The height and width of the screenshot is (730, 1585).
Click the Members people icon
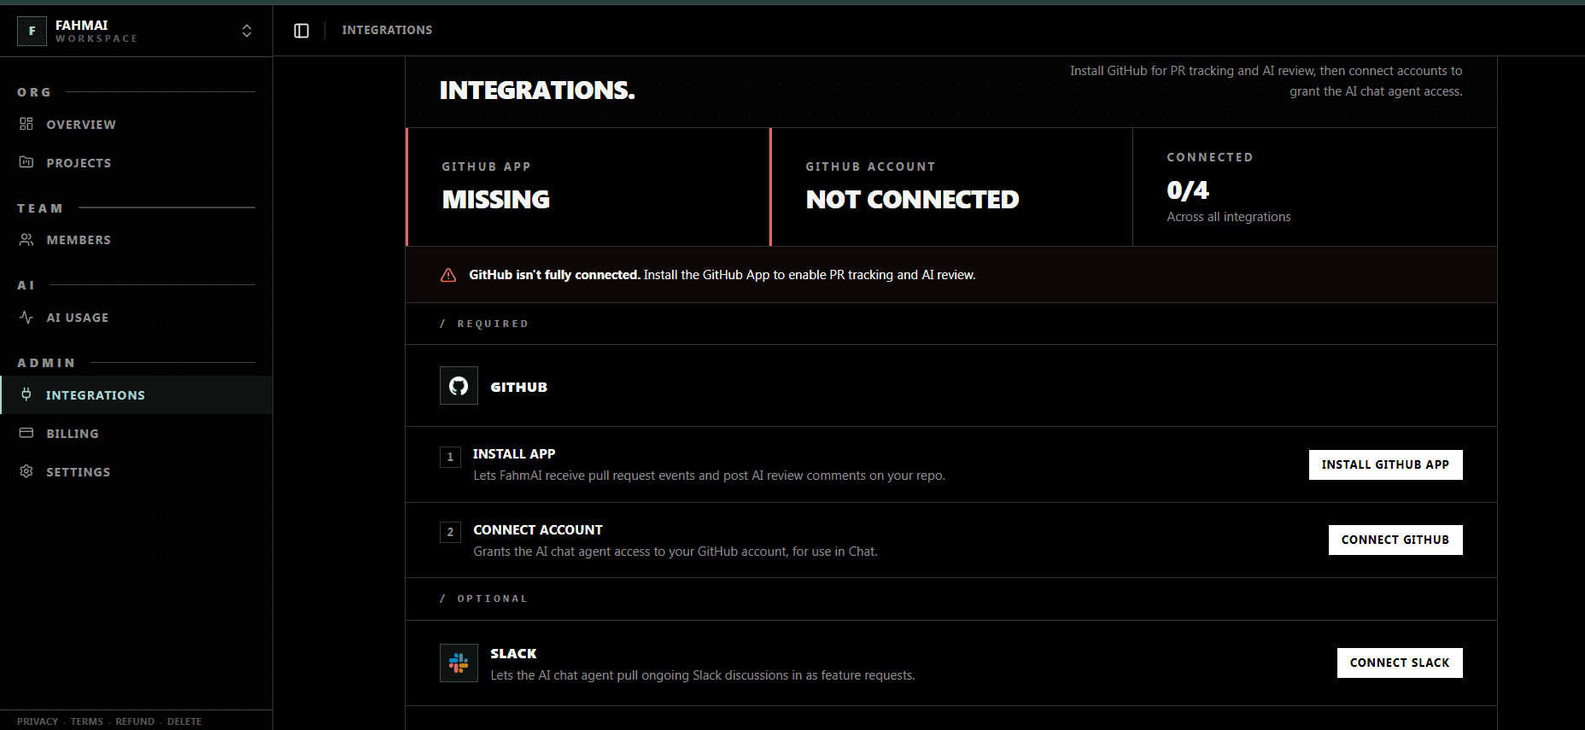[26, 240]
